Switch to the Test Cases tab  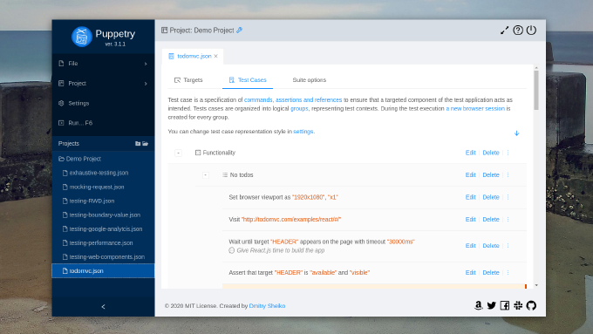pyautogui.click(x=248, y=80)
